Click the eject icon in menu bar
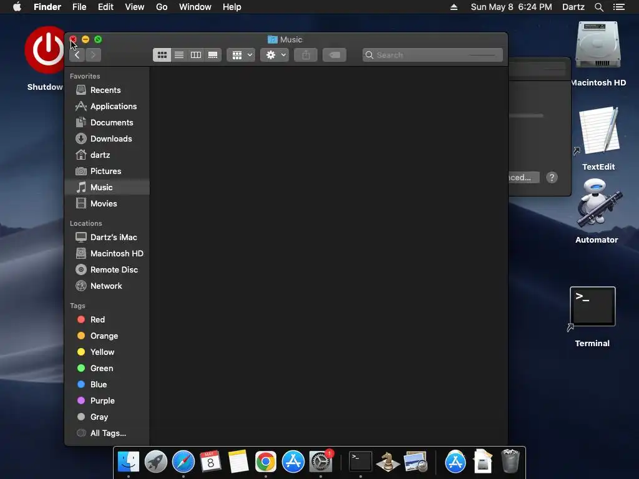Image resolution: width=639 pixels, height=479 pixels. tap(454, 7)
